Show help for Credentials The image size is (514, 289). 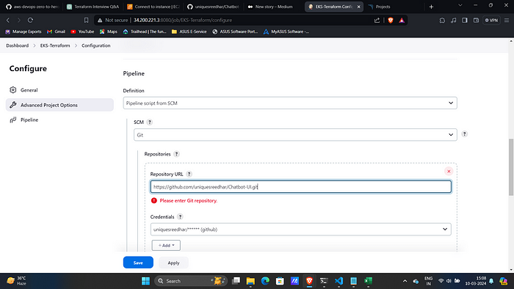(x=180, y=216)
